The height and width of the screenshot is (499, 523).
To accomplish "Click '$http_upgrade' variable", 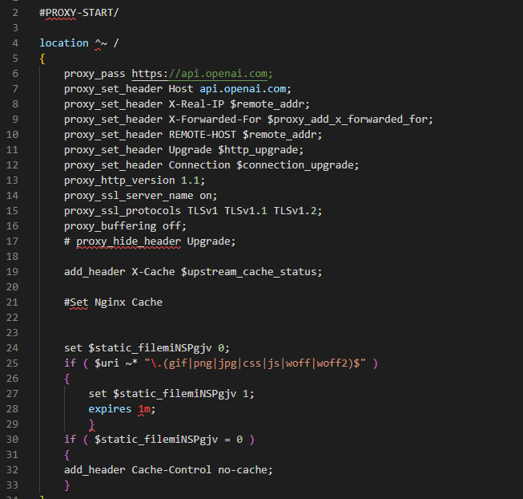I will tap(258, 150).
